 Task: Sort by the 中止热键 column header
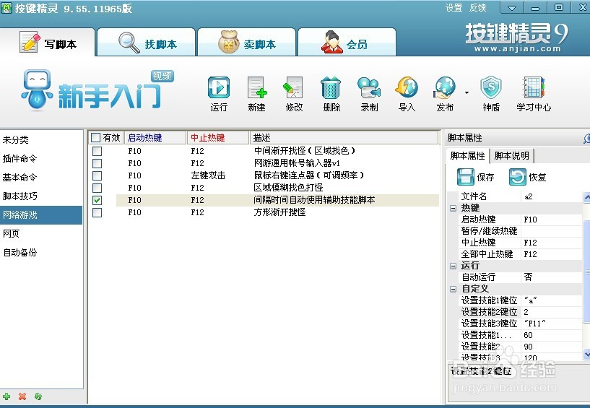coord(218,138)
